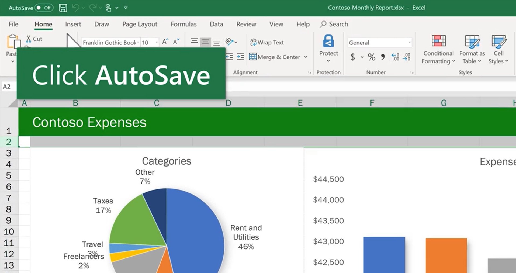Click the Orientation text angle icon
516x273 pixels.
tap(230, 42)
